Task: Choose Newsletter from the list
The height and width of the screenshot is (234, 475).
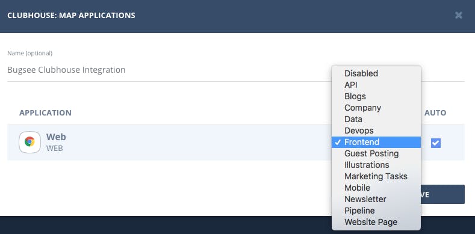Action: 376,199
